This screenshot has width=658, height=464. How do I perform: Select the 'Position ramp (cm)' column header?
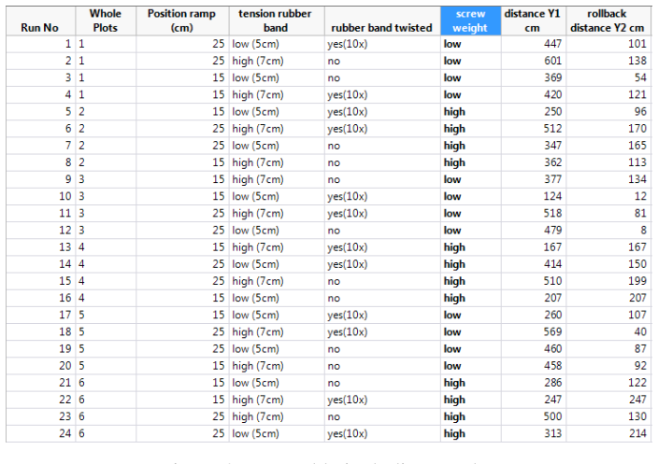coord(182,21)
